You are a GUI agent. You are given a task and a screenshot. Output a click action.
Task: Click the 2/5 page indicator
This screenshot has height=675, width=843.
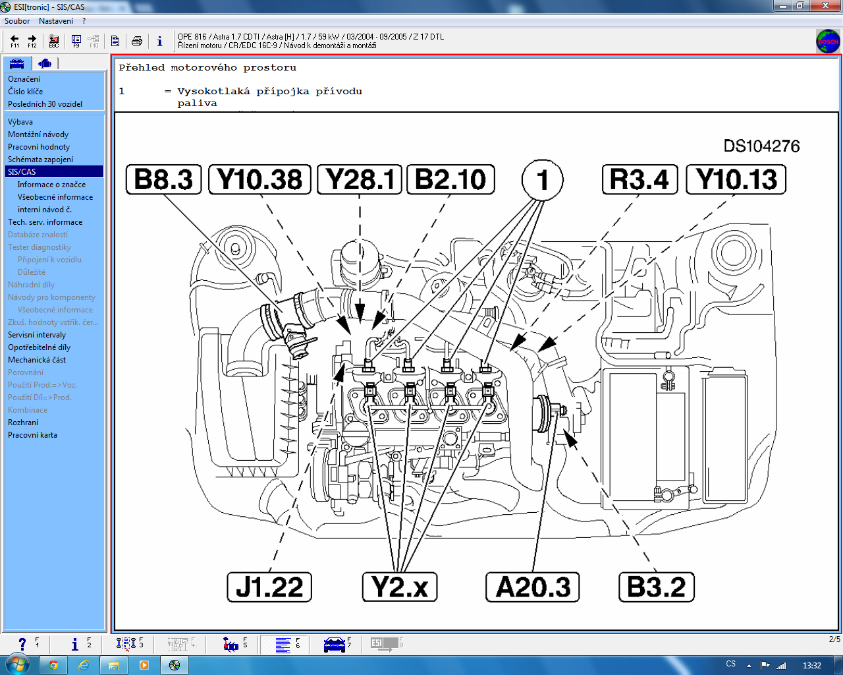[834, 639]
